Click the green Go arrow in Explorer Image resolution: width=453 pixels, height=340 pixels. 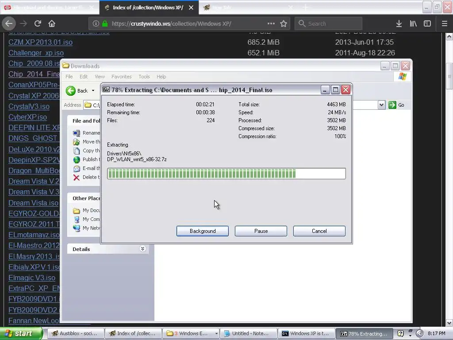[392, 105]
